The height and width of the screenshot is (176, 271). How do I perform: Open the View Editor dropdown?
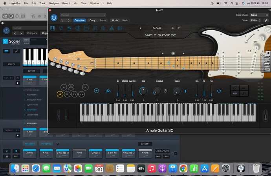point(256,20)
